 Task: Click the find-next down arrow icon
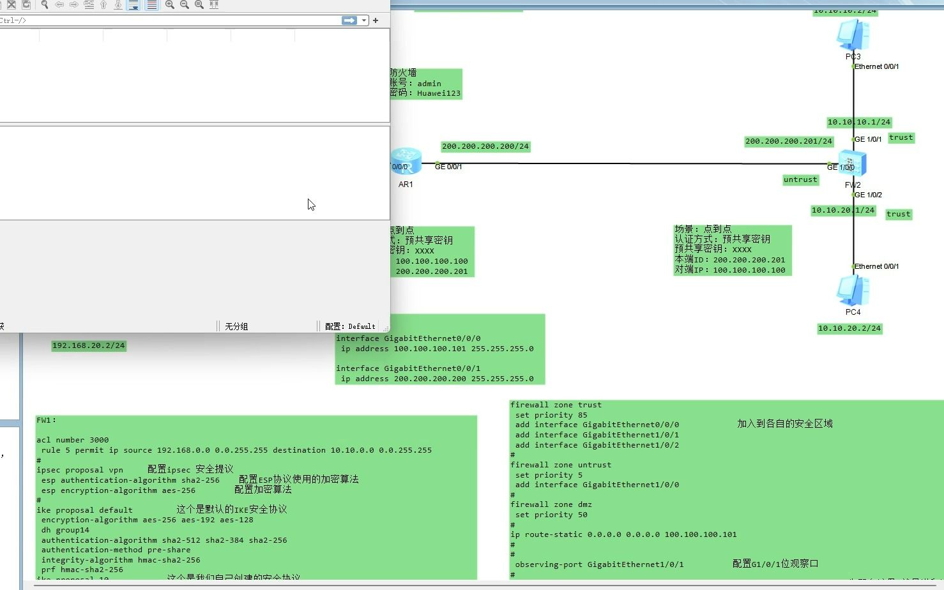[x=119, y=5]
